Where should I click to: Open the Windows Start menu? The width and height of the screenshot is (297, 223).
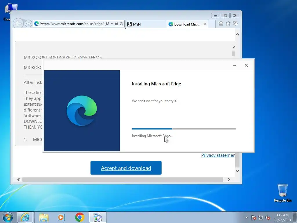[x=8, y=217]
